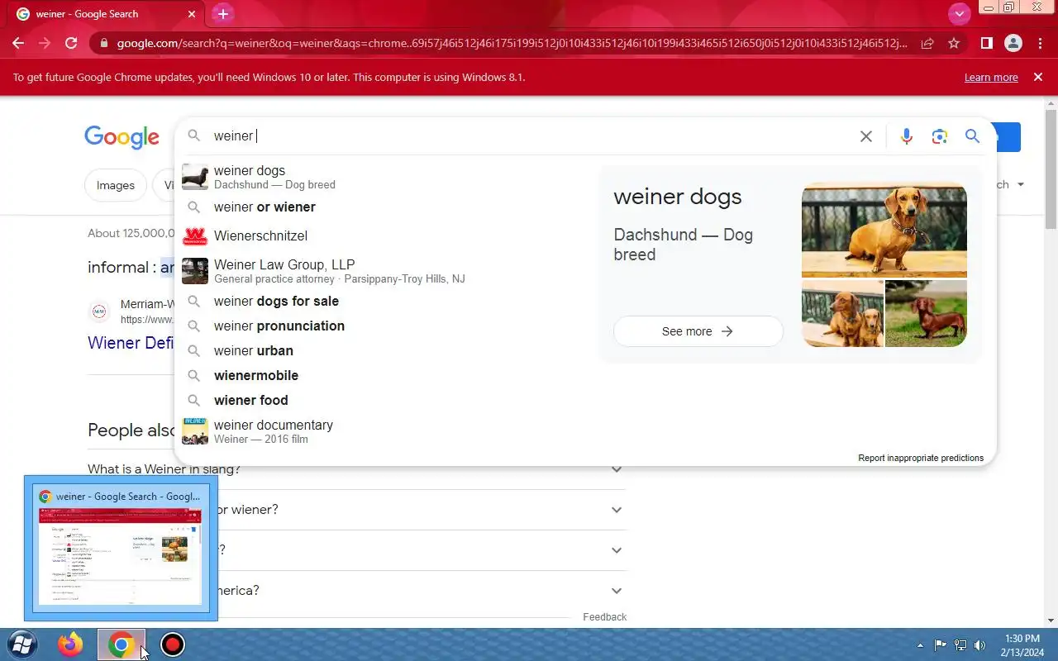Viewport: 1058px width, 661px height.
Task: Search by image with Google Lens
Action: (x=939, y=136)
